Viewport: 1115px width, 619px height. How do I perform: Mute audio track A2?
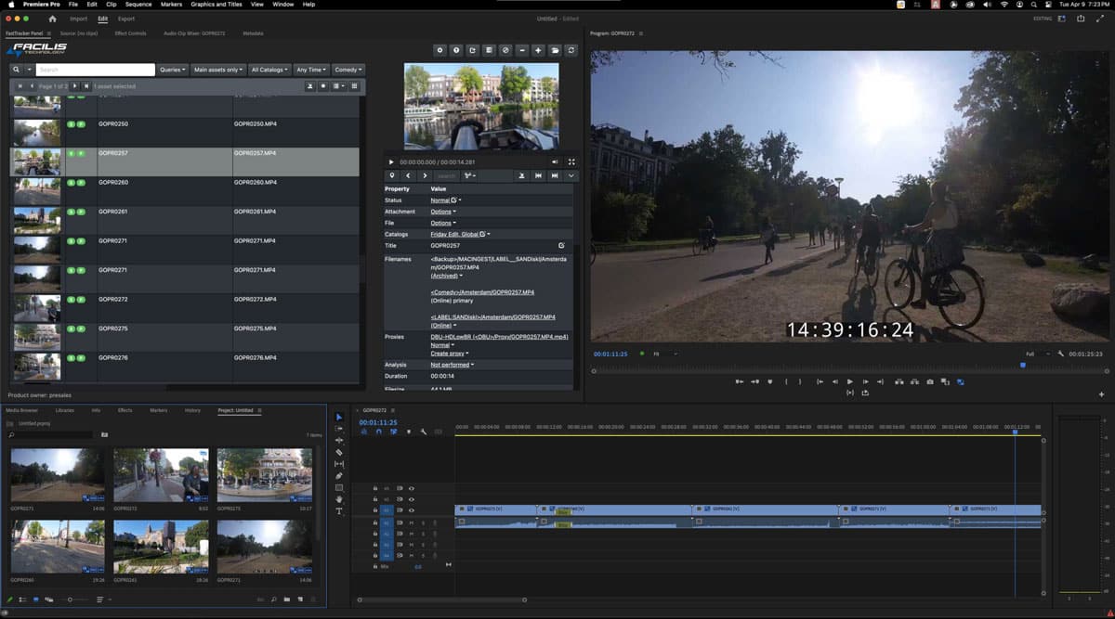point(412,534)
